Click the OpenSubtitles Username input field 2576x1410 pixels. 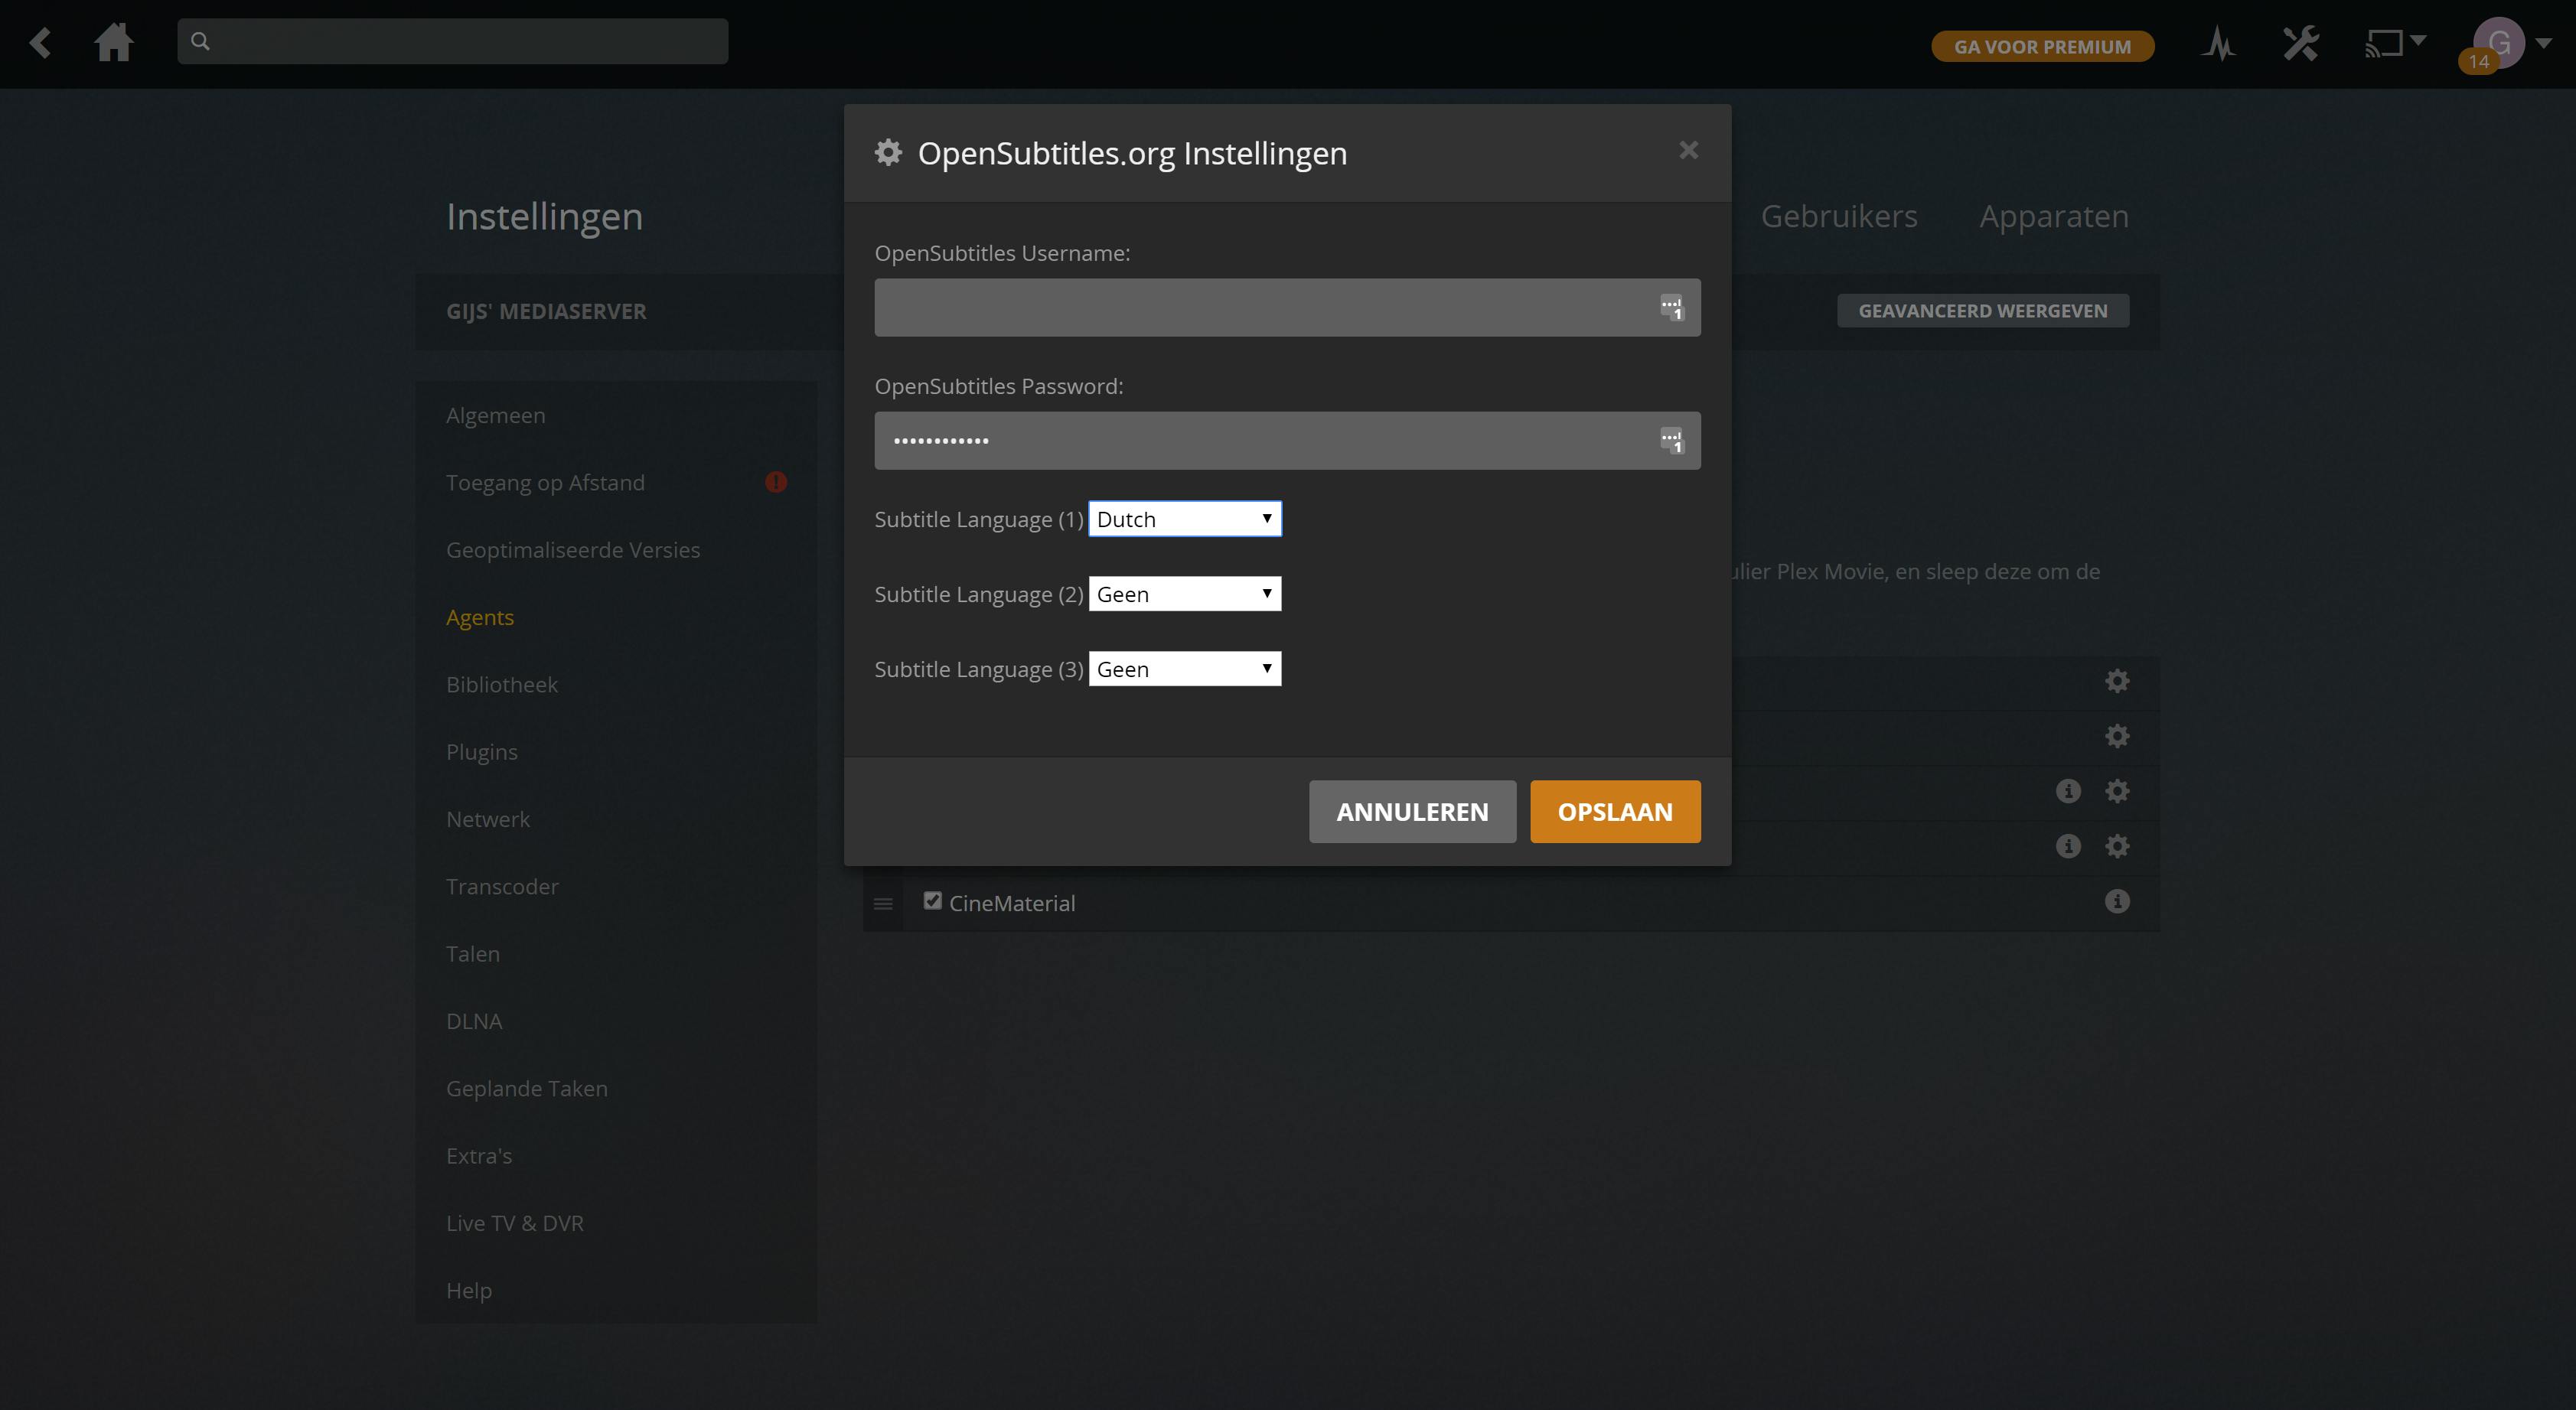[x=1260, y=307]
